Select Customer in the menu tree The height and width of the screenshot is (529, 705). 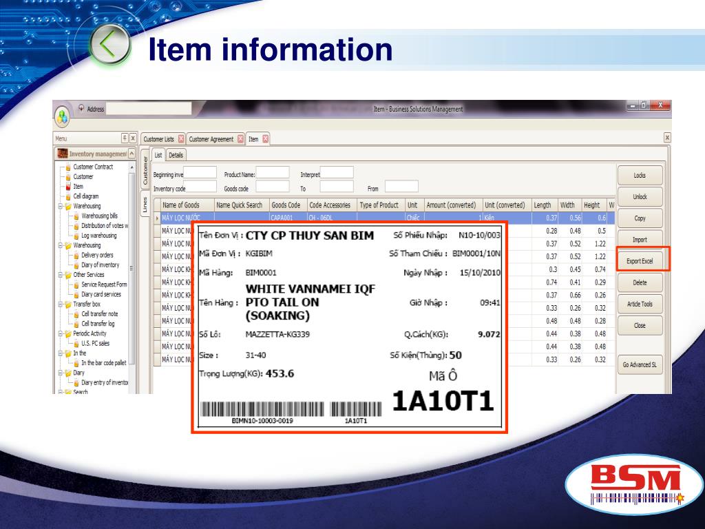[x=83, y=176]
